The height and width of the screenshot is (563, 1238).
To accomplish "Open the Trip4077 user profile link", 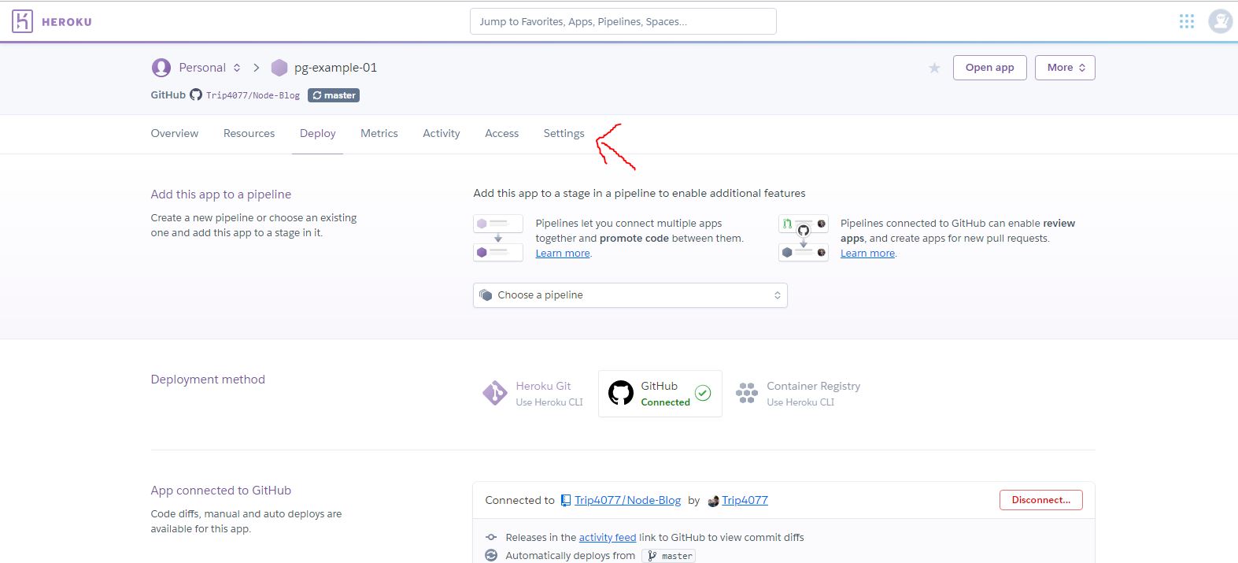I will tap(745, 501).
